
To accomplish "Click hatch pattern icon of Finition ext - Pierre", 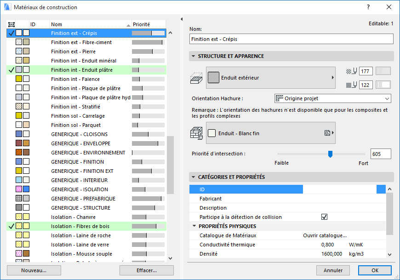I will 19,51.
